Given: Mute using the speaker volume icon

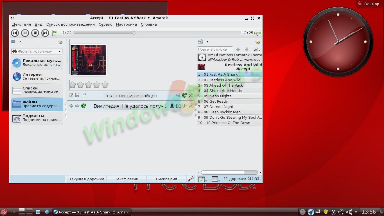Looking at the screenshot, I should [x=257, y=33].
